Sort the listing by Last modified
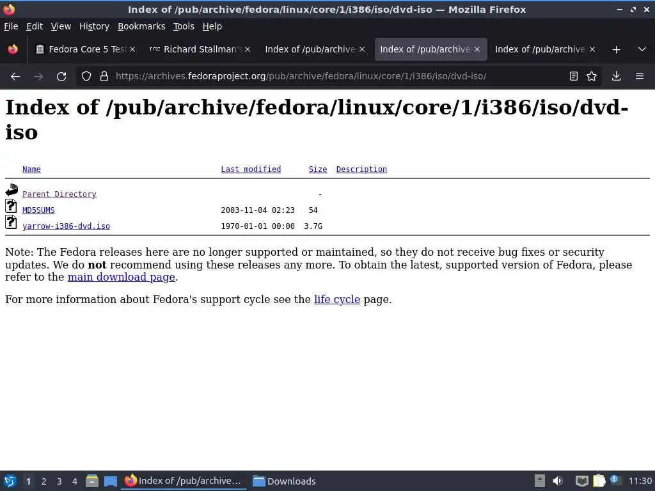The width and height of the screenshot is (655, 491). pyautogui.click(x=251, y=169)
